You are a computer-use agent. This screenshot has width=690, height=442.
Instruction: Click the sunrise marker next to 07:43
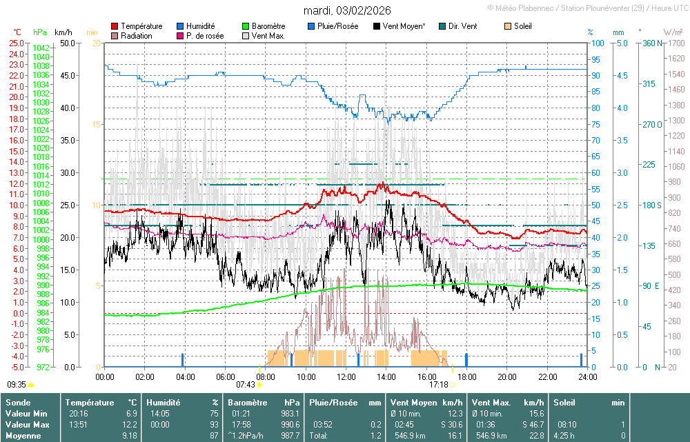259,385
